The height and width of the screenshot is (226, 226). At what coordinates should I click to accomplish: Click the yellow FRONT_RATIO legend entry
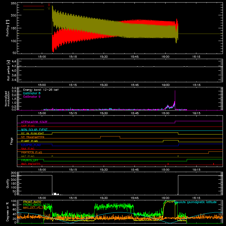[x=32, y=202]
